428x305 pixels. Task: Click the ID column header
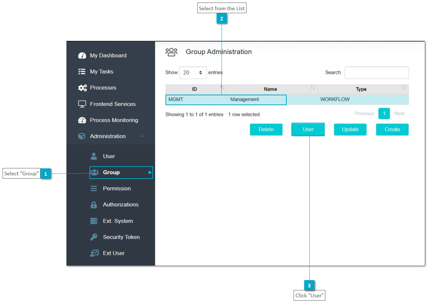(196, 89)
